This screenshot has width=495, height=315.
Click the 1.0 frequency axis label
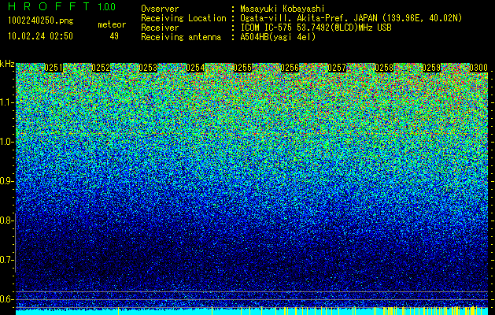(x=7, y=142)
